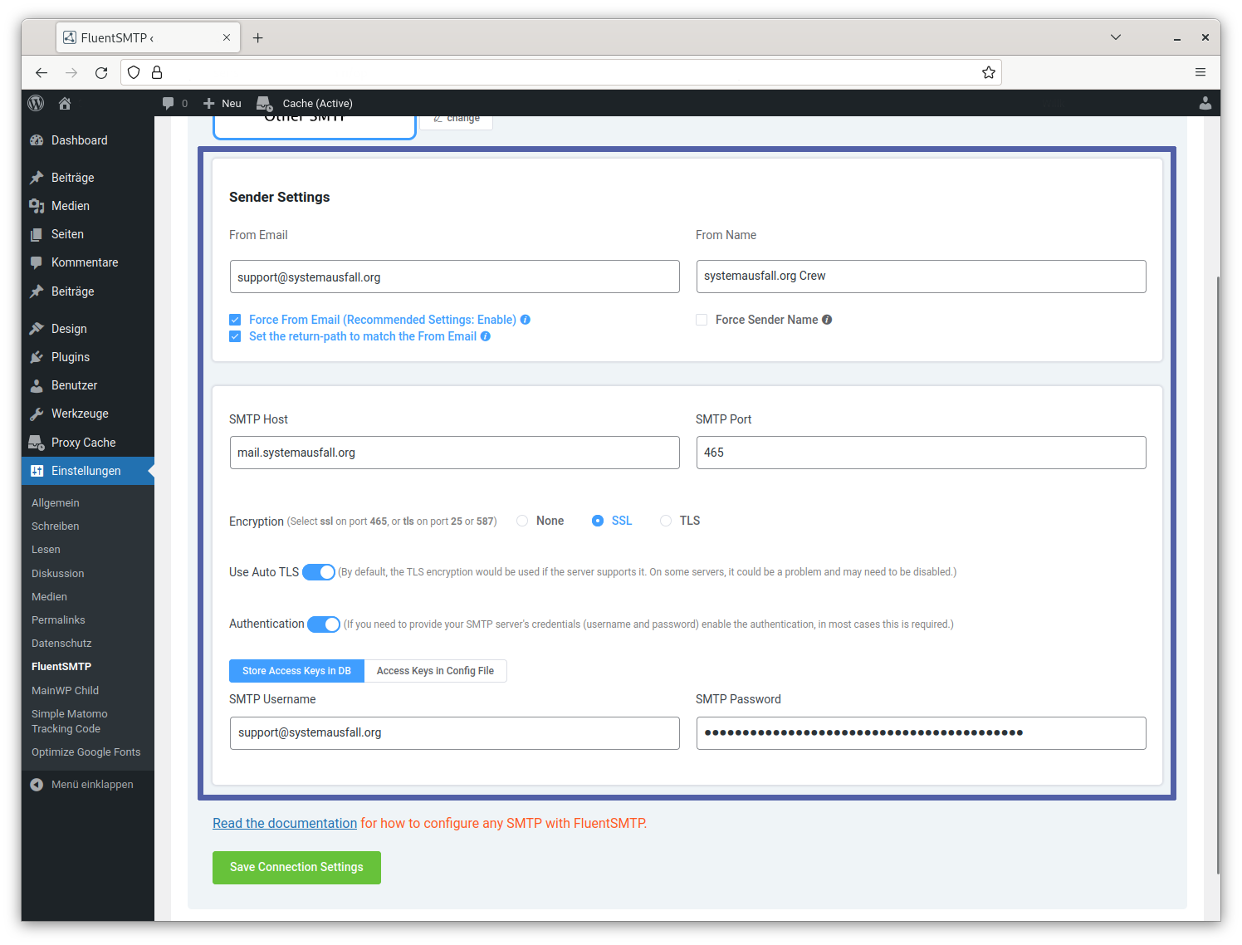This screenshot has height=945, width=1242.
Task: Toggle Use Auto TLS switch
Action: (x=319, y=572)
